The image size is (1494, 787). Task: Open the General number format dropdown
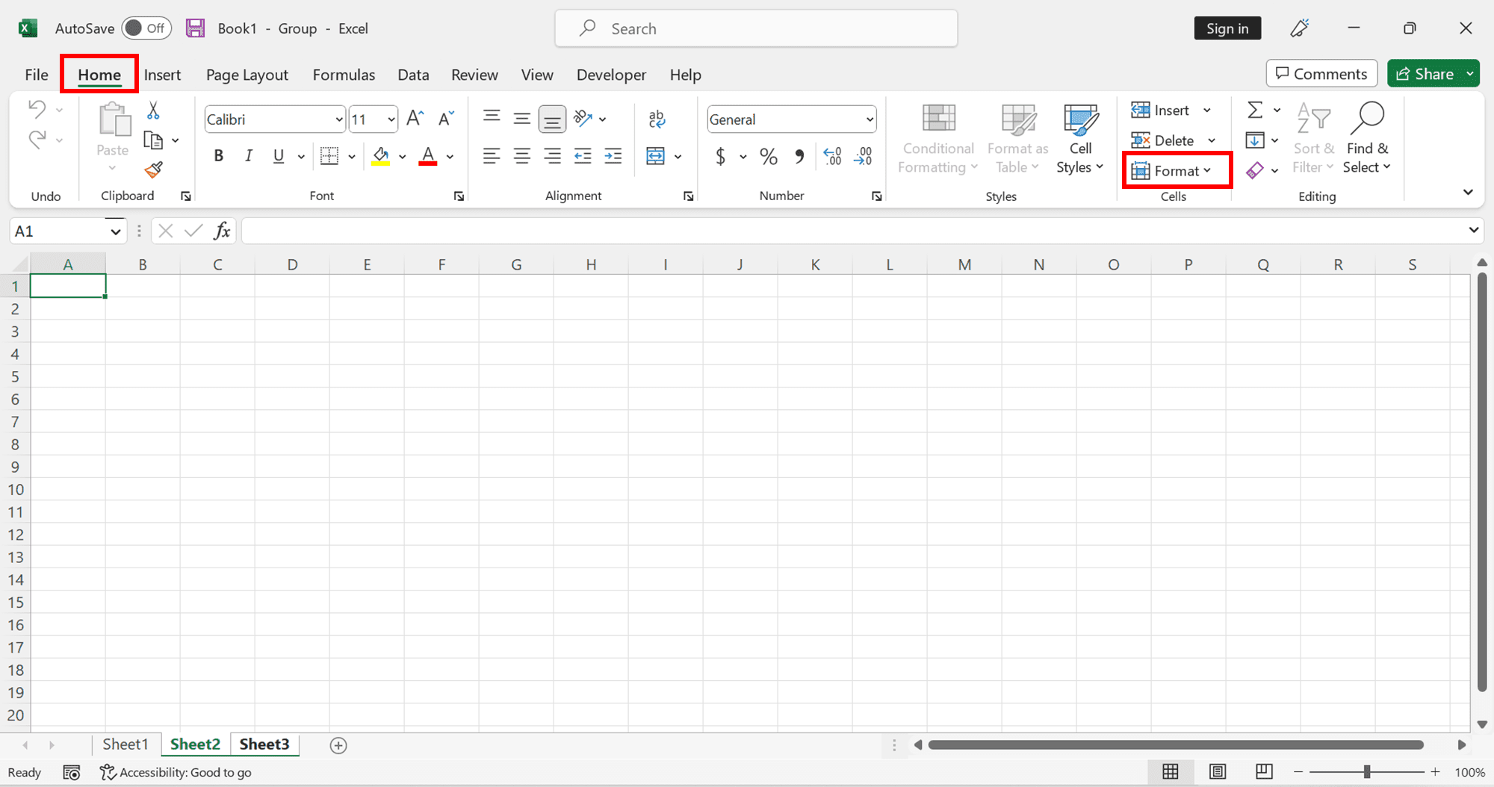point(870,119)
